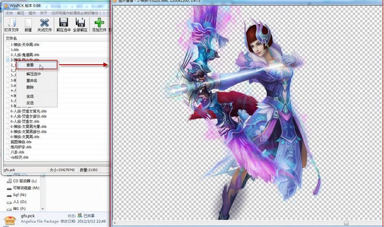Viewport: 384px width, 227px height.
Task: Select file 1-神族-天华男.dds
Action: 25,44
